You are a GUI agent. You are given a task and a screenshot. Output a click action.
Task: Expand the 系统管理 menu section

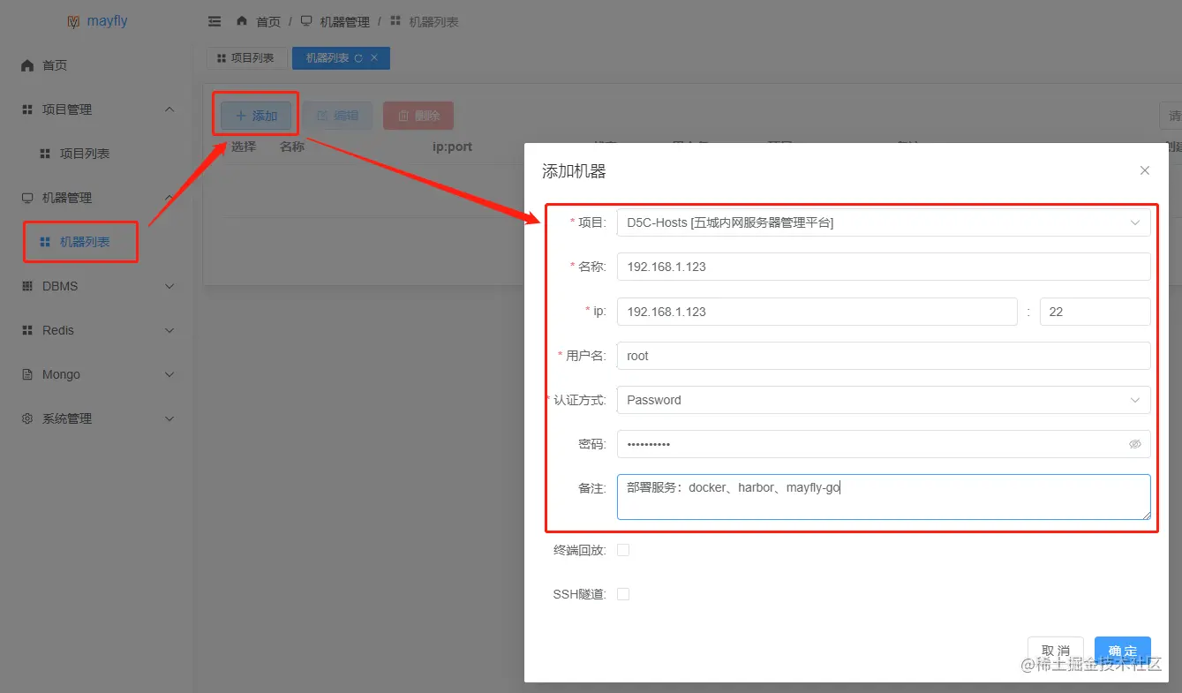170,418
